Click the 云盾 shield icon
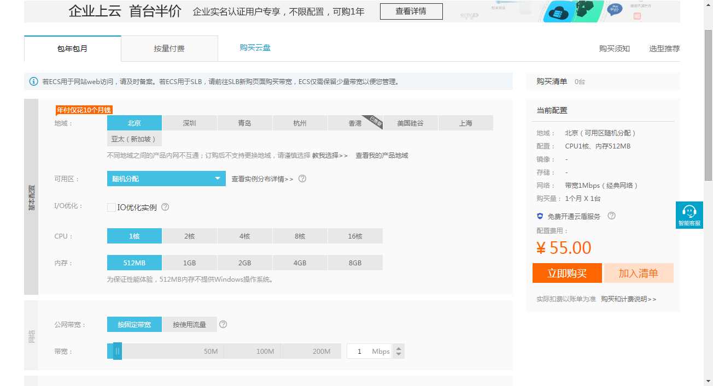This screenshot has height=386, width=713. tap(540, 216)
